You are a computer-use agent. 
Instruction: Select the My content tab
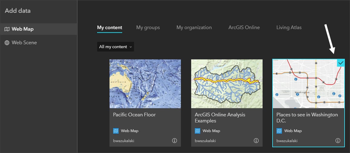110,28
